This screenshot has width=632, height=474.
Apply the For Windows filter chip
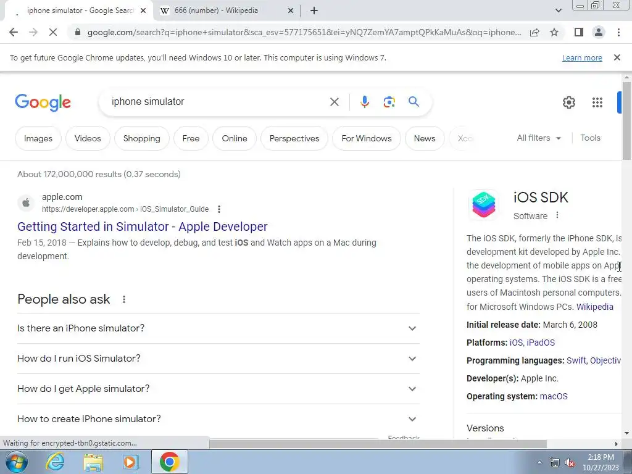pos(367,138)
